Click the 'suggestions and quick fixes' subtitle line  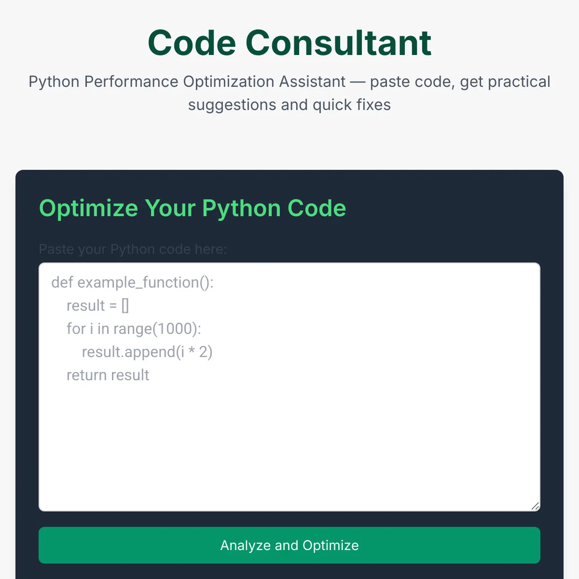point(289,105)
